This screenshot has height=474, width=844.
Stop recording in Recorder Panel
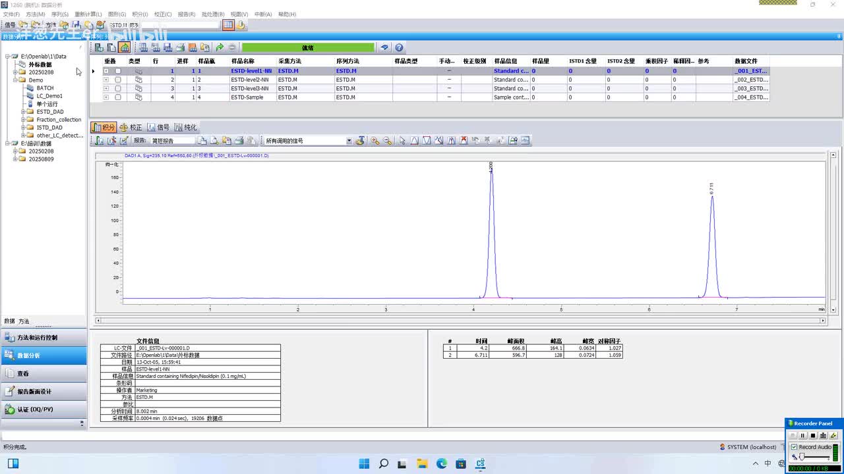(813, 436)
